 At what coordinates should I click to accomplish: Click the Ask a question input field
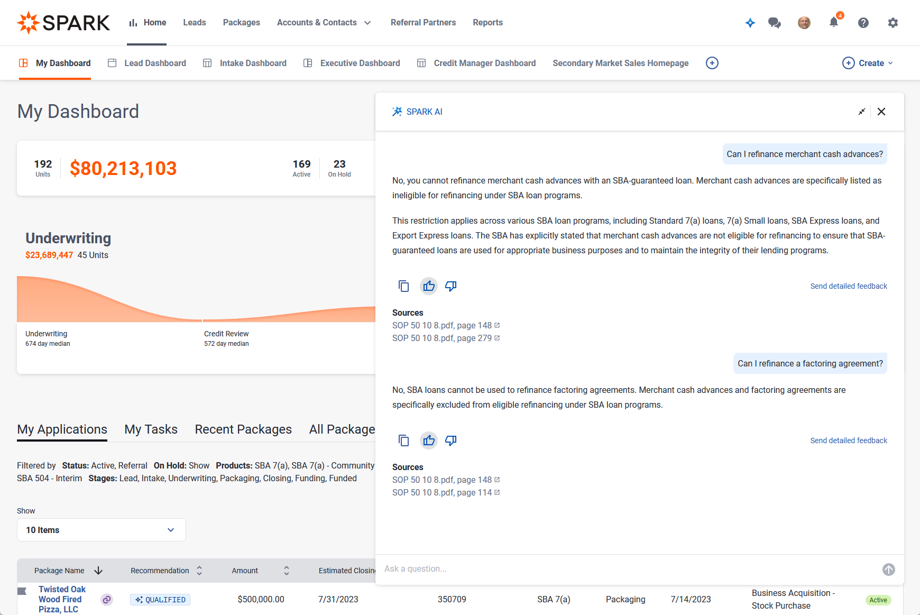(x=629, y=569)
